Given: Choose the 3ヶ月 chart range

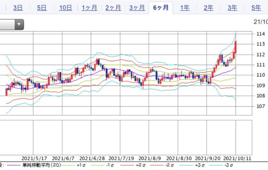Looking at the screenshot, I should click(137, 8).
